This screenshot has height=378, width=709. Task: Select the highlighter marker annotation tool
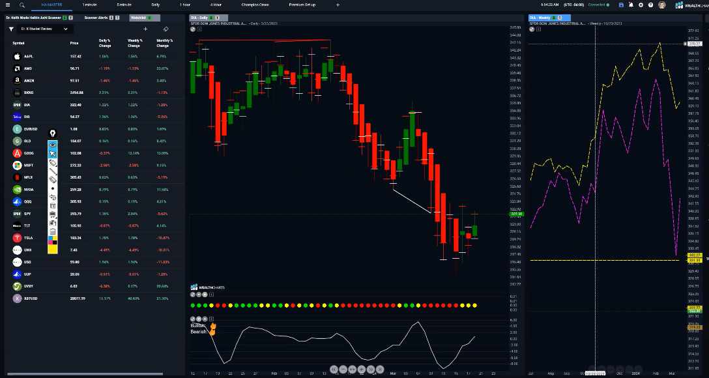point(52,162)
